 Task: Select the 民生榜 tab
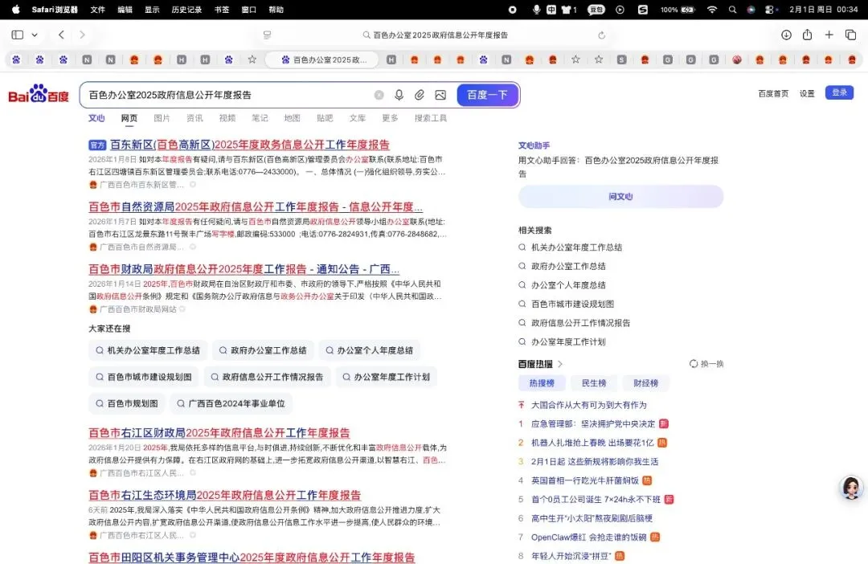coord(594,383)
